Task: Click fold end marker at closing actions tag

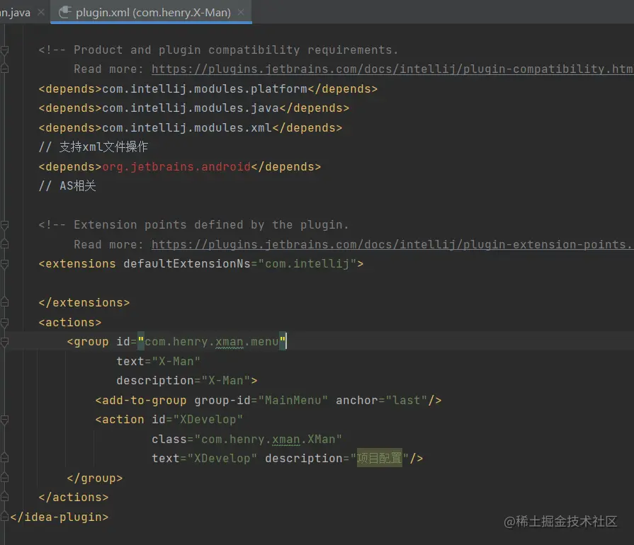Action: click(x=4, y=497)
